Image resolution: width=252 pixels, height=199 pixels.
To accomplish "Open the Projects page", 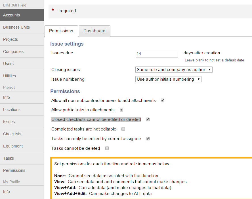I will click(x=11, y=39).
